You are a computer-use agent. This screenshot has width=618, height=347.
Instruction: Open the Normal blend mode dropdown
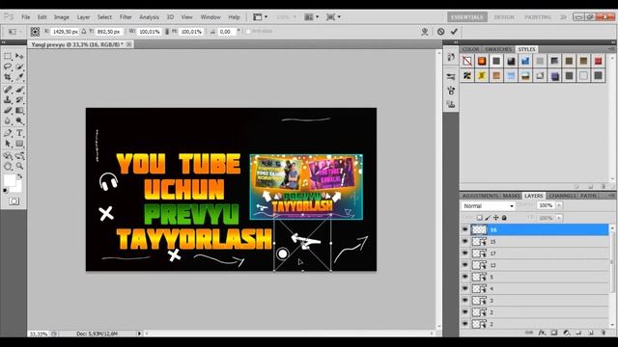point(488,205)
